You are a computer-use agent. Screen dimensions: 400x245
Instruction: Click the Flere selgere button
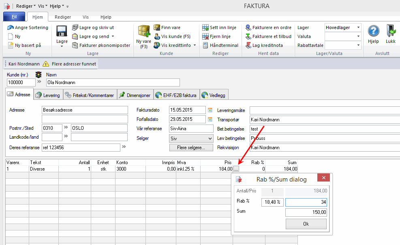(191, 148)
